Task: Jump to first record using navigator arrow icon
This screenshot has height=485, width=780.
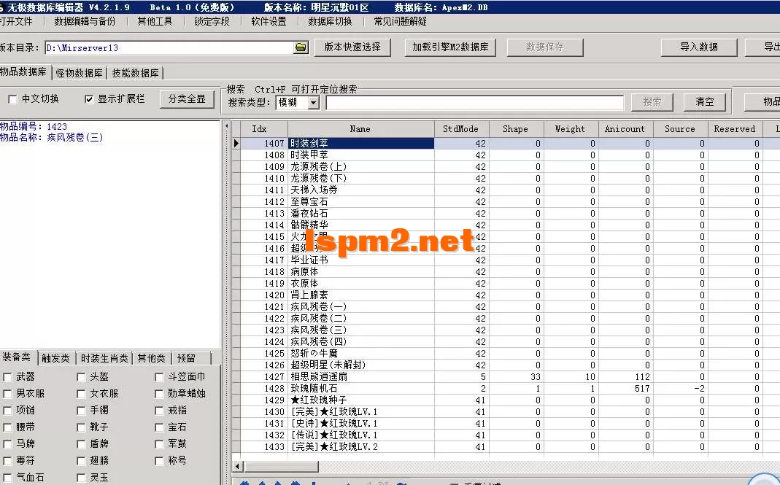Action: click(x=244, y=481)
